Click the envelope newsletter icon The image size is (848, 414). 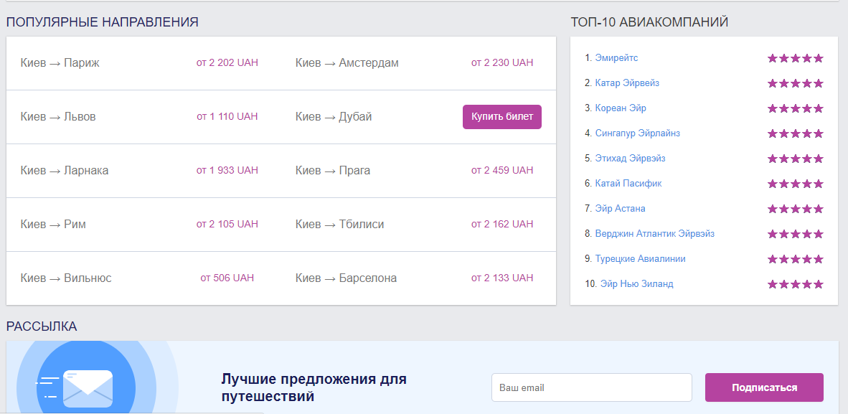pyautogui.click(x=88, y=389)
